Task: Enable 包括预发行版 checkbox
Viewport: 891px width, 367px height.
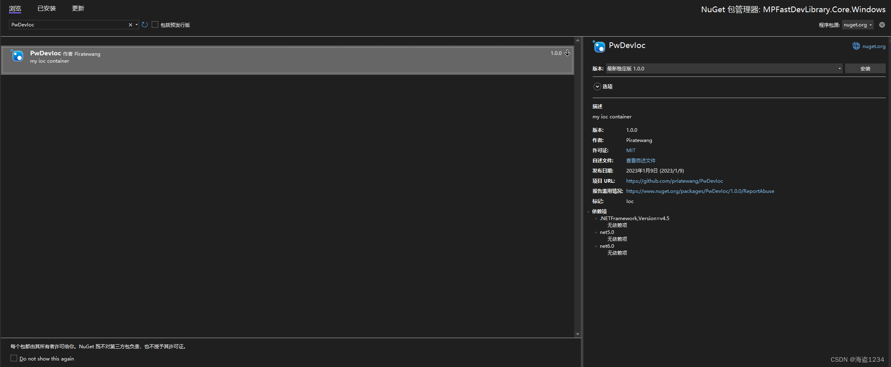Action: tap(155, 24)
